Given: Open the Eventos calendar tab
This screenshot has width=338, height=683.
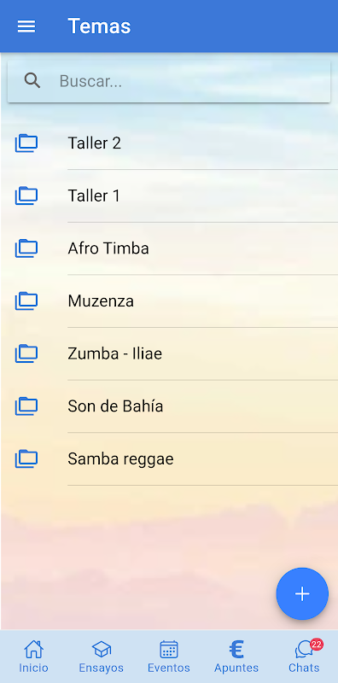Looking at the screenshot, I should click(x=168, y=657).
